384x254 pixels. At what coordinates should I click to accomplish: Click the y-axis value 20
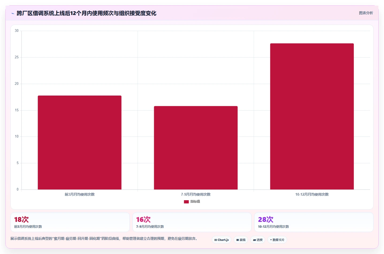click(17, 84)
